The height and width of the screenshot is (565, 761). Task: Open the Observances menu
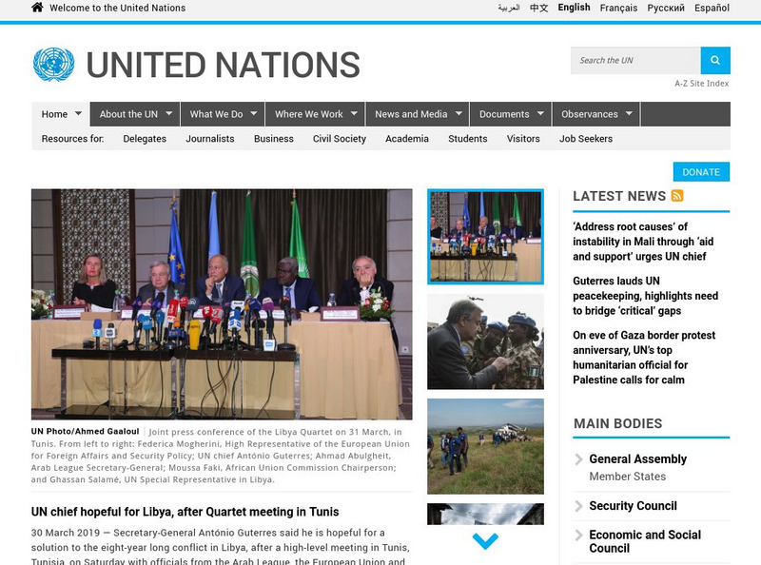[590, 114]
